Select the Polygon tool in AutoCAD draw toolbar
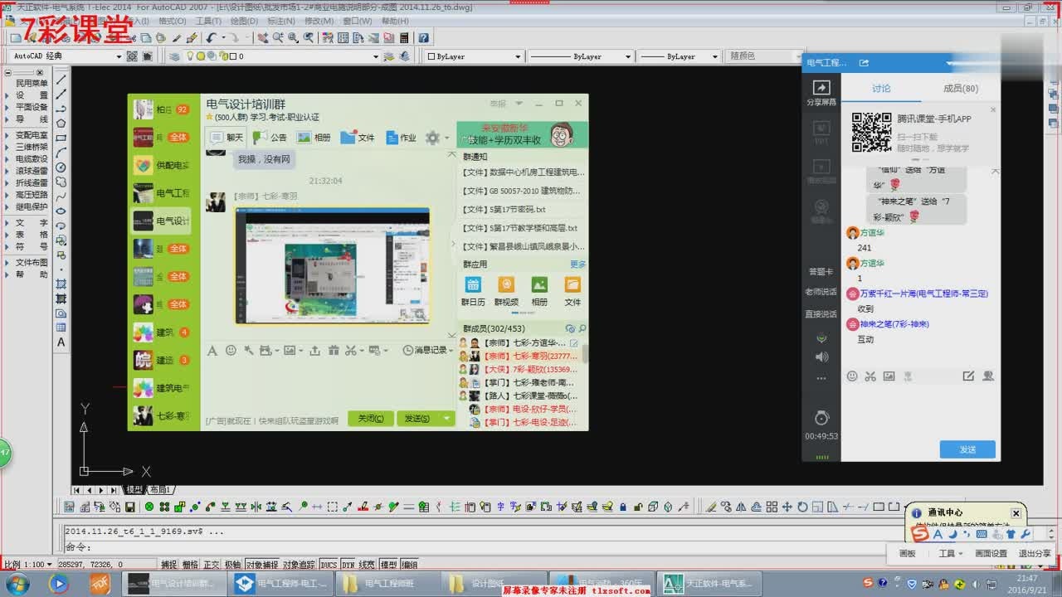This screenshot has width=1062, height=597. [x=61, y=124]
